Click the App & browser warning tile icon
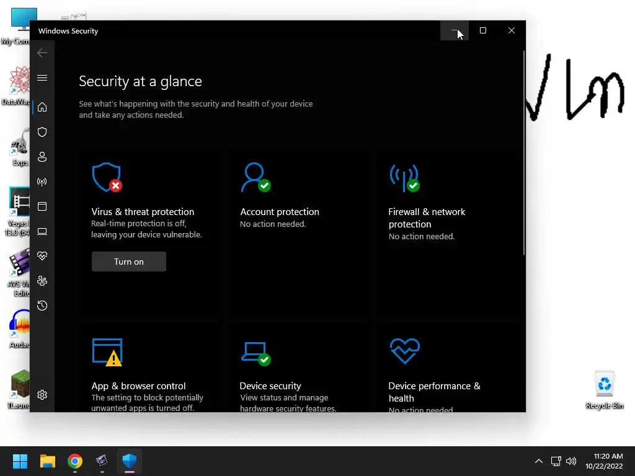635x476 pixels. [x=107, y=352]
